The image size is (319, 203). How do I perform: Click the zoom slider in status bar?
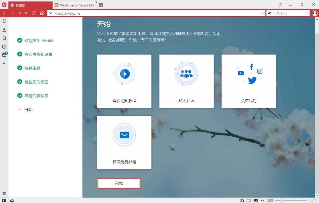click(x=291, y=200)
